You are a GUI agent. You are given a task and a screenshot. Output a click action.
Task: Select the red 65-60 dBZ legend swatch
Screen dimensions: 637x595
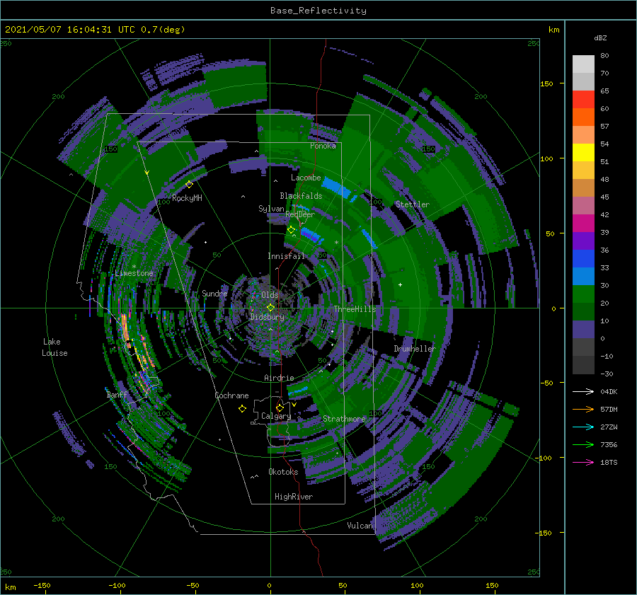point(583,100)
